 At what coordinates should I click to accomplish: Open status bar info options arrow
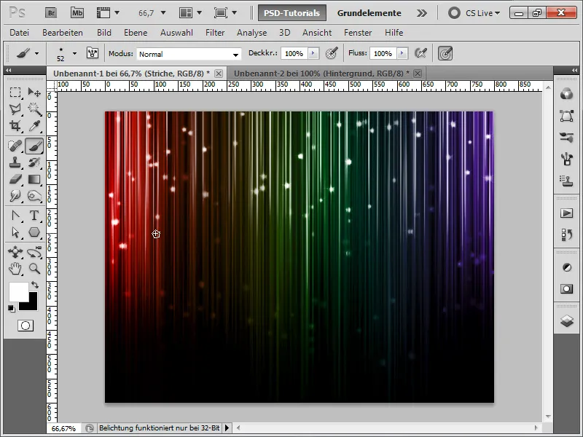point(227,428)
